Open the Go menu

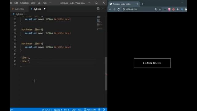[x=39, y=3]
